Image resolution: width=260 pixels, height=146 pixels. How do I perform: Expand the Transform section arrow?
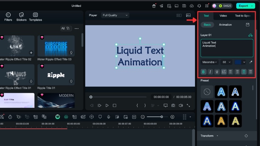217,136
